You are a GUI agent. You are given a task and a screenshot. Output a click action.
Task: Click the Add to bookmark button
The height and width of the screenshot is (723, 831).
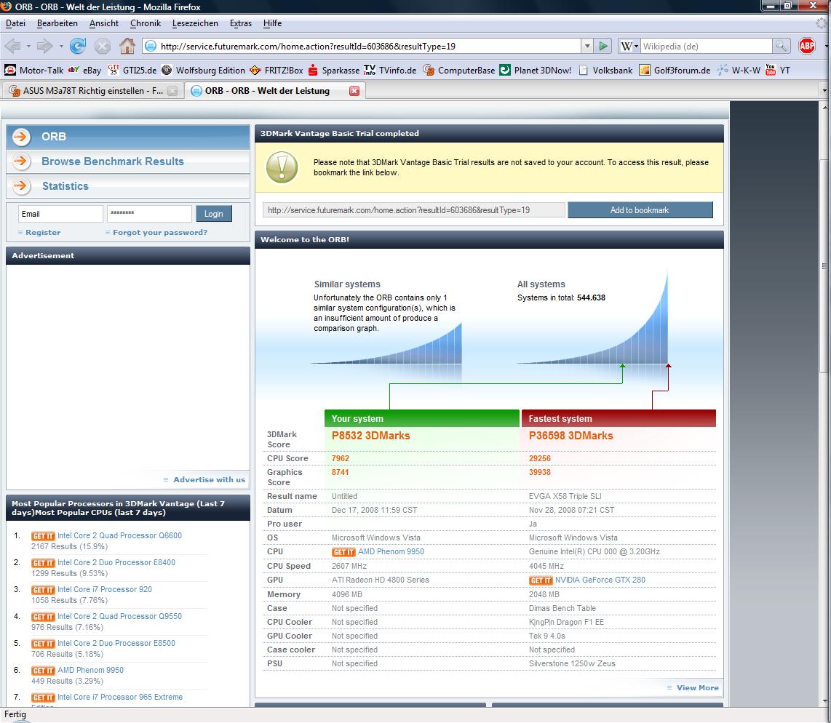[640, 209]
